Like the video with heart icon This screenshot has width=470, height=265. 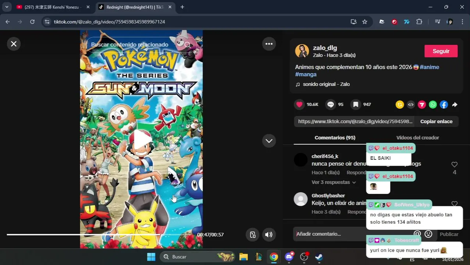(299, 105)
